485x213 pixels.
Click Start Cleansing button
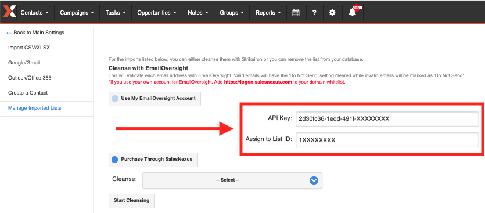click(131, 201)
